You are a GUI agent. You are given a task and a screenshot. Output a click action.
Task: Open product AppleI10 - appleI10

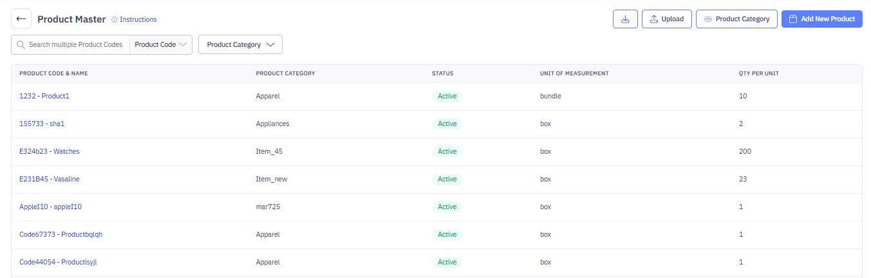click(50, 207)
